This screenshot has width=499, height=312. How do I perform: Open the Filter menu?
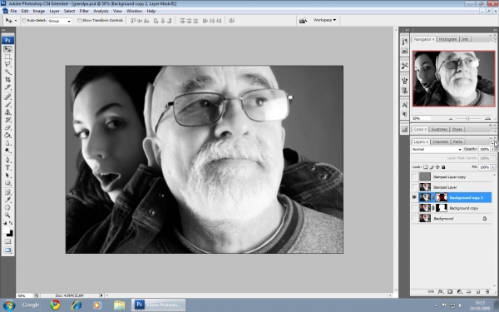pyautogui.click(x=84, y=11)
